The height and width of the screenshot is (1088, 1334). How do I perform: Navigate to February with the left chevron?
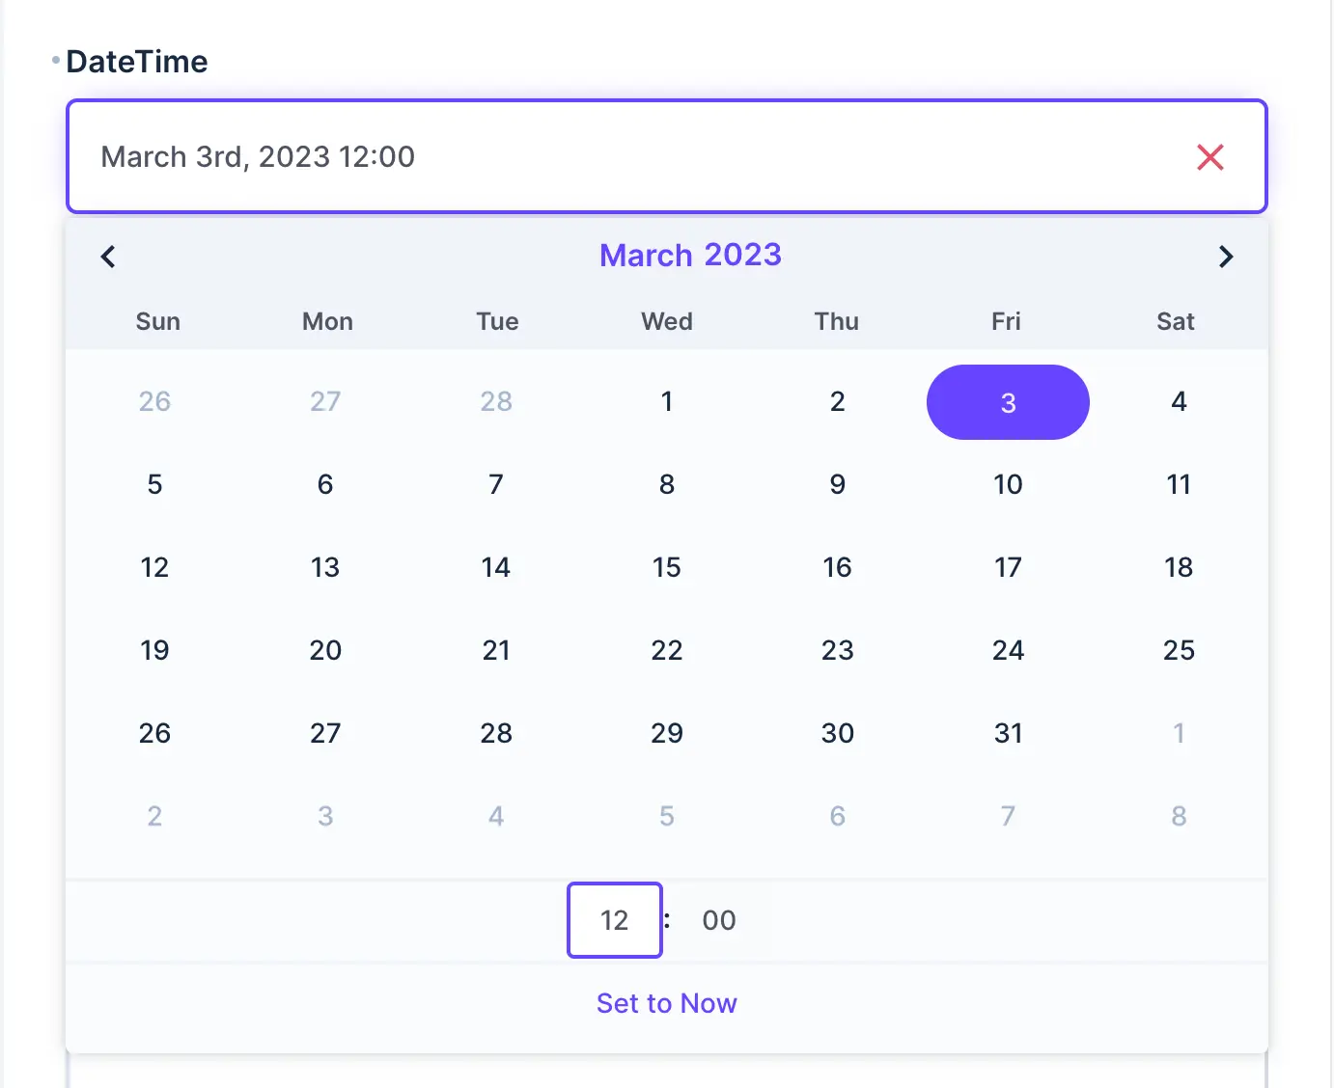click(x=107, y=257)
